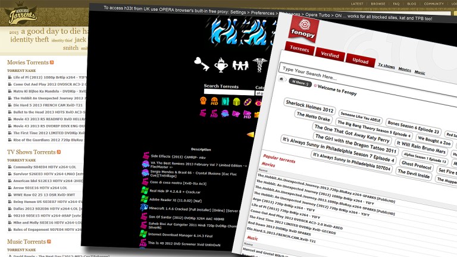Open FAQ in KickassTorrents top menu
Viewport: 457px width, 257px height.
click(x=396, y=4)
